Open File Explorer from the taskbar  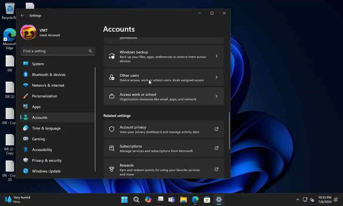pyautogui.click(x=184, y=200)
